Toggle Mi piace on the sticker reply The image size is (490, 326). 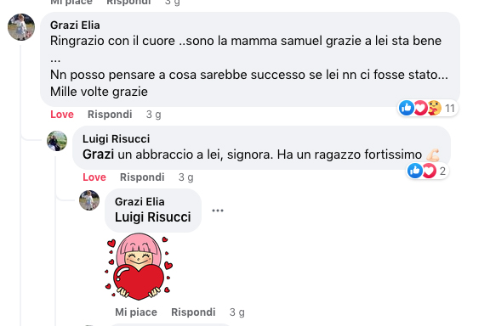pos(136,312)
